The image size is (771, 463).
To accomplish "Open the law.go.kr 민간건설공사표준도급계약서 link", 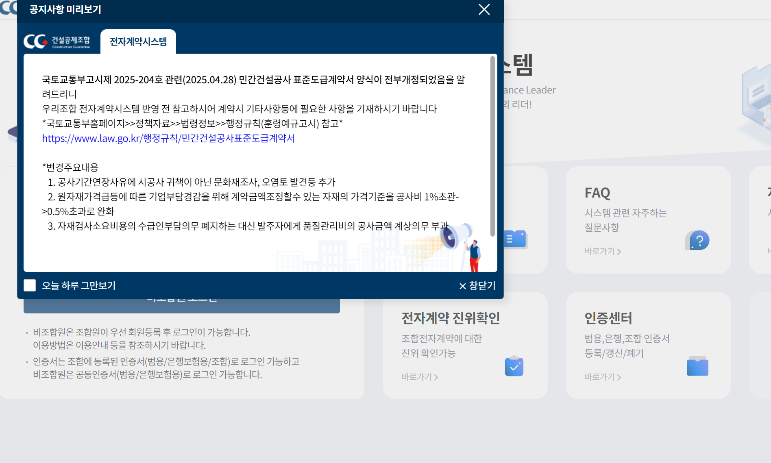I will (168, 138).
